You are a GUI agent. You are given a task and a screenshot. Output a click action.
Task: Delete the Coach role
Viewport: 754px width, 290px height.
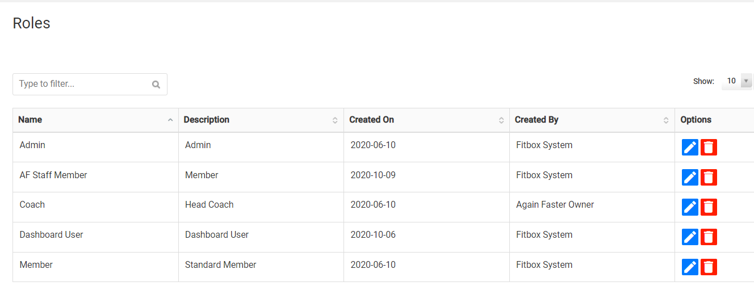709,207
